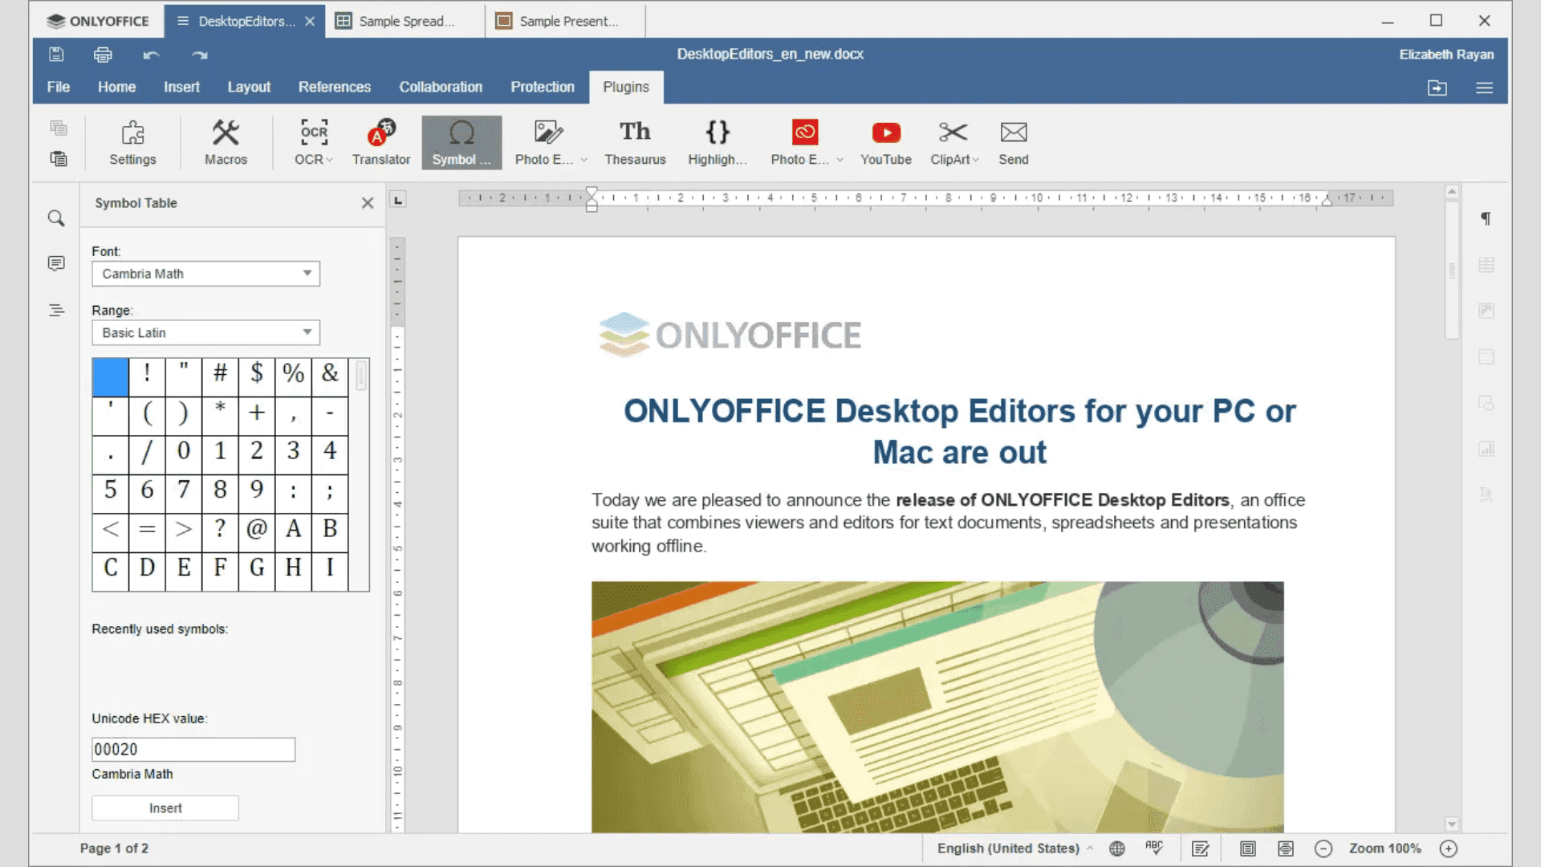This screenshot has height=867, width=1541.
Task: Click the Open file location icon
Action: point(1437,88)
